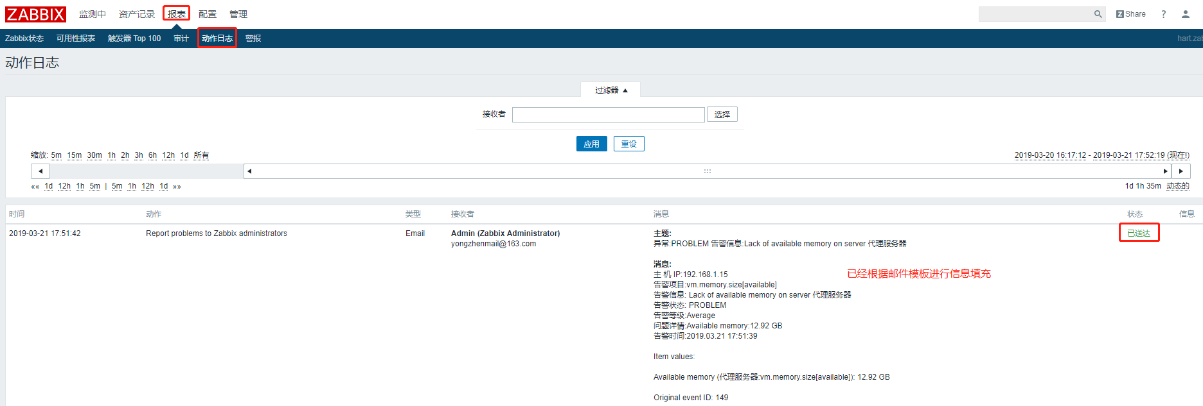Click the Email type cell
This screenshot has height=406, width=1203.
click(x=415, y=233)
